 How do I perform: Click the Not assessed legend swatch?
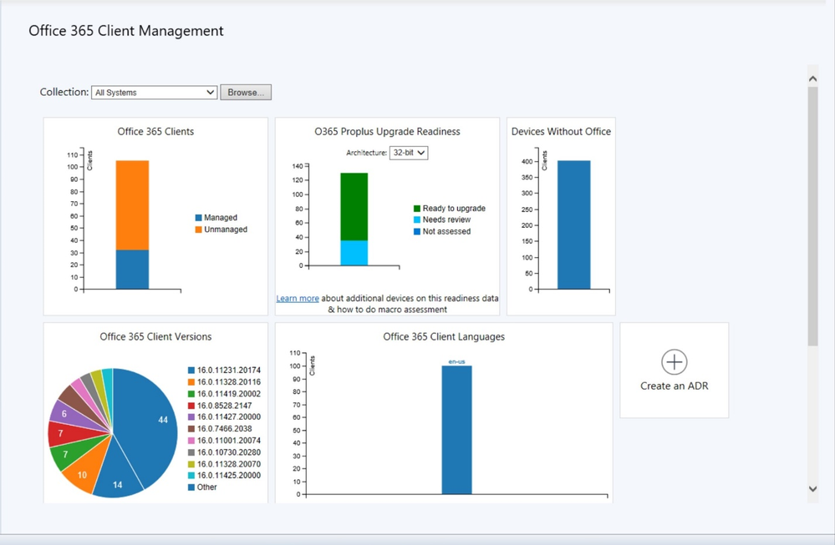tap(417, 231)
